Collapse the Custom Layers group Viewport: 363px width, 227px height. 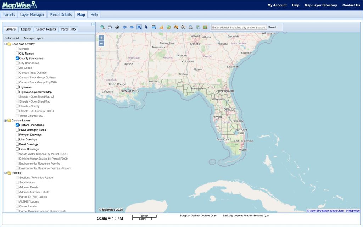[5, 121]
